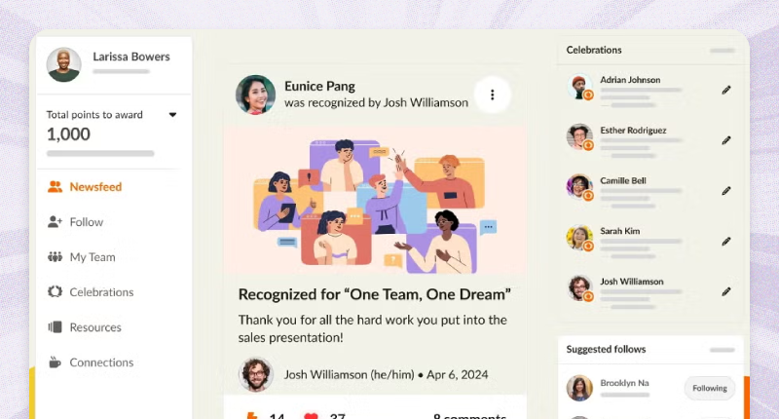The width and height of the screenshot is (779, 419).
Task: Click the heart reaction icon on the post
Action: (x=311, y=415)
